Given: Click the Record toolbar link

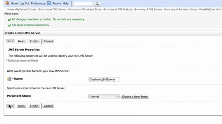Looking at the screenshot, I should pos(57,3).
